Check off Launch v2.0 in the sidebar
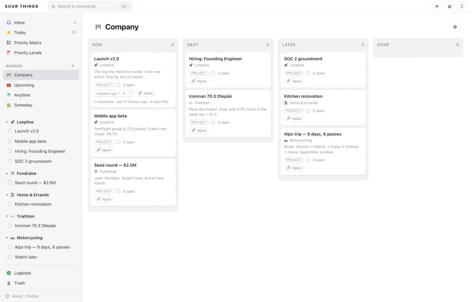Viewport: 472px width, 302px height. click(10, 131)
